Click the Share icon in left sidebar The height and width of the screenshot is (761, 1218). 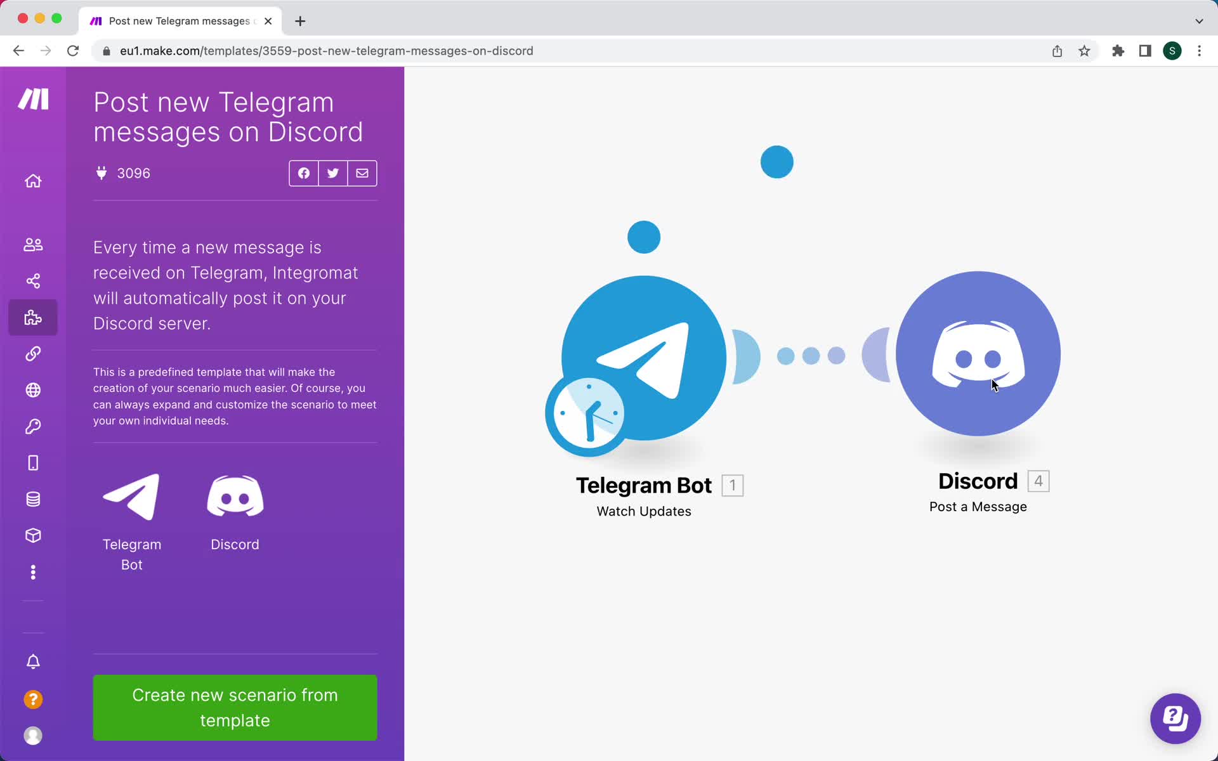[34, 280]
